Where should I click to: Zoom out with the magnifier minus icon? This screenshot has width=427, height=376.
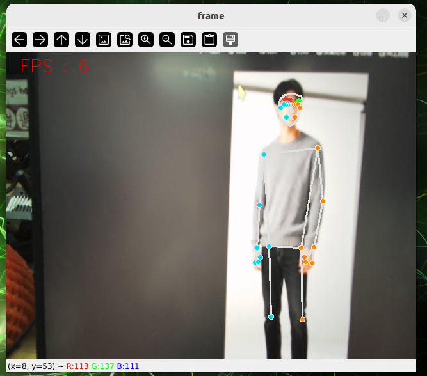pyautogui.click(x=167, y=40)
